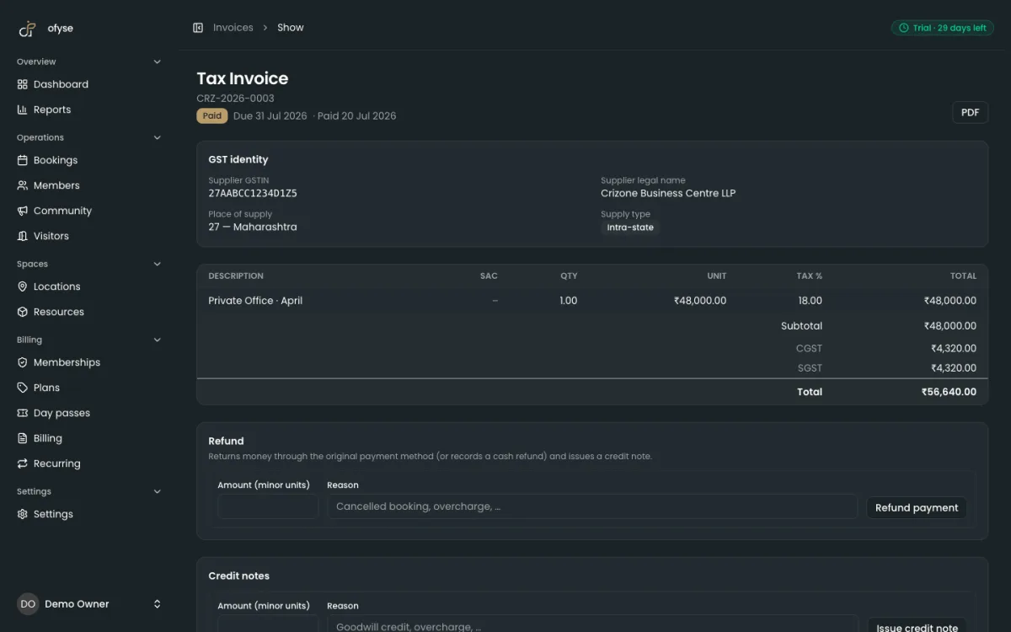This screenshot has height=632, width=1011.
Task: Click the 27 — Maharashtra place of supply
Action: pyautogui.click(x=253, y=227)
